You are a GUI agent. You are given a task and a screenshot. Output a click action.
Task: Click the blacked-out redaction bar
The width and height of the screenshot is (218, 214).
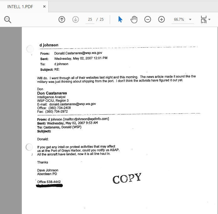pyautogui.click(x=50, y=186)
